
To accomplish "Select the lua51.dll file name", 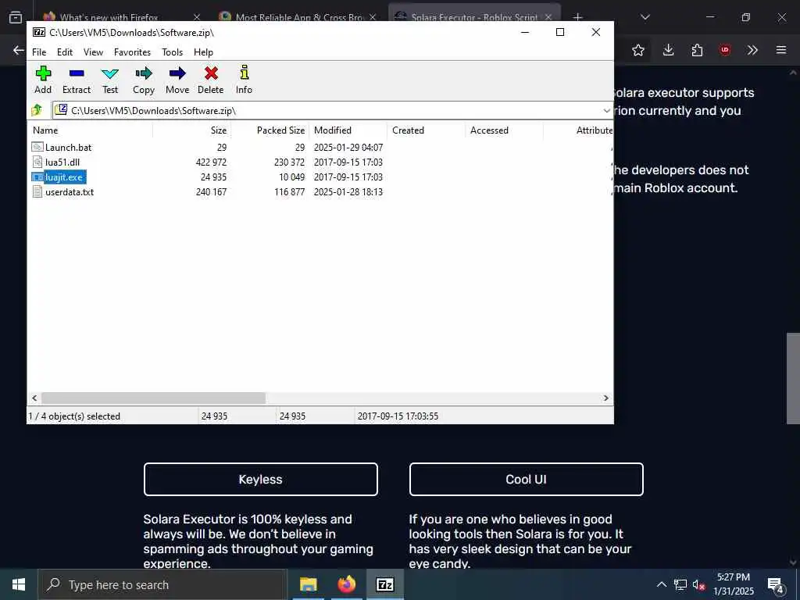I will tap(62, 162).
